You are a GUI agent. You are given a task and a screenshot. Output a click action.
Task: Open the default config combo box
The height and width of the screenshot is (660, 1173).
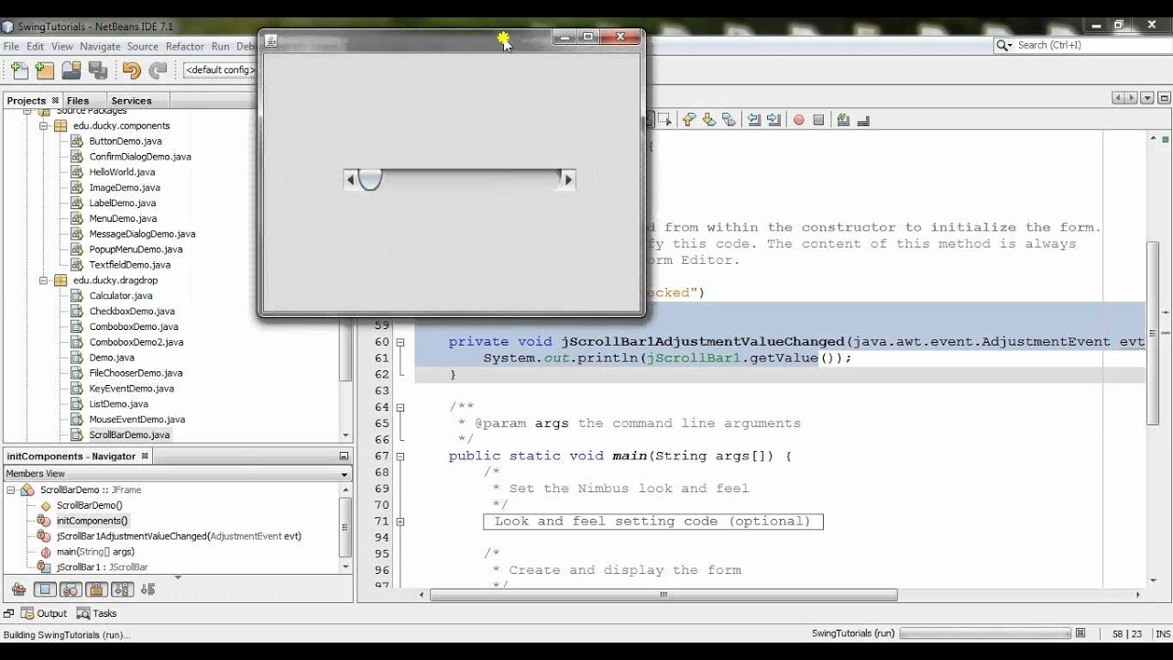pos(221,70)
